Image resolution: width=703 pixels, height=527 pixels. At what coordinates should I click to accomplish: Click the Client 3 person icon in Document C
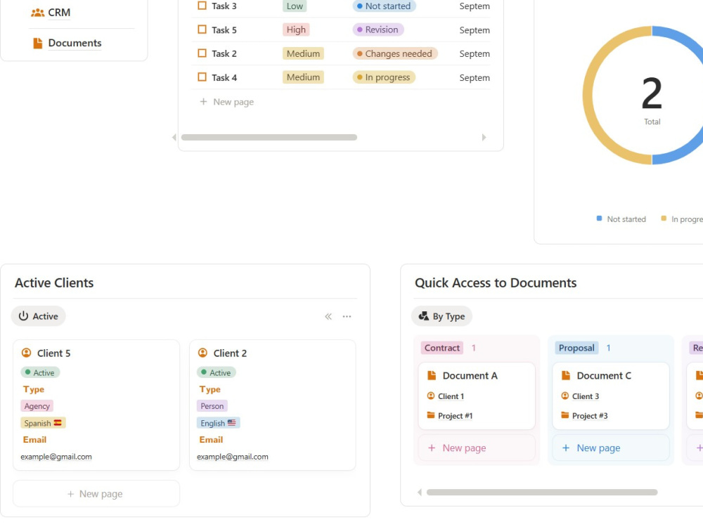[x=565, y=396]
